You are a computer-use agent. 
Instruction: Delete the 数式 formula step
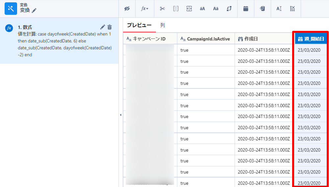(110, 27)
